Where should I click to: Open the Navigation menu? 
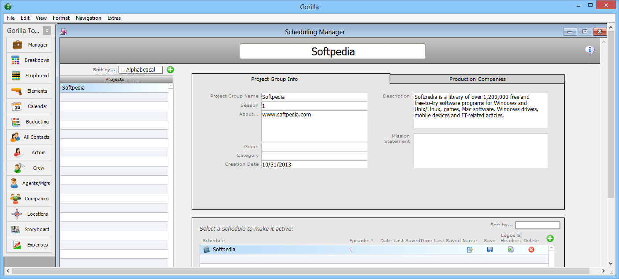pyautogui.click(x=89, y=18)
